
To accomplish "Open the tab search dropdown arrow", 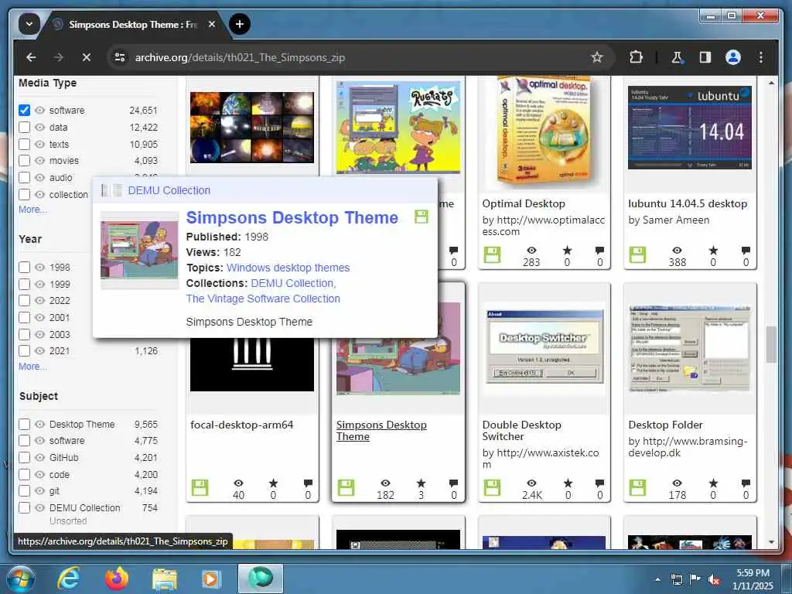I will pyautogui.click(x=29, y=24).
